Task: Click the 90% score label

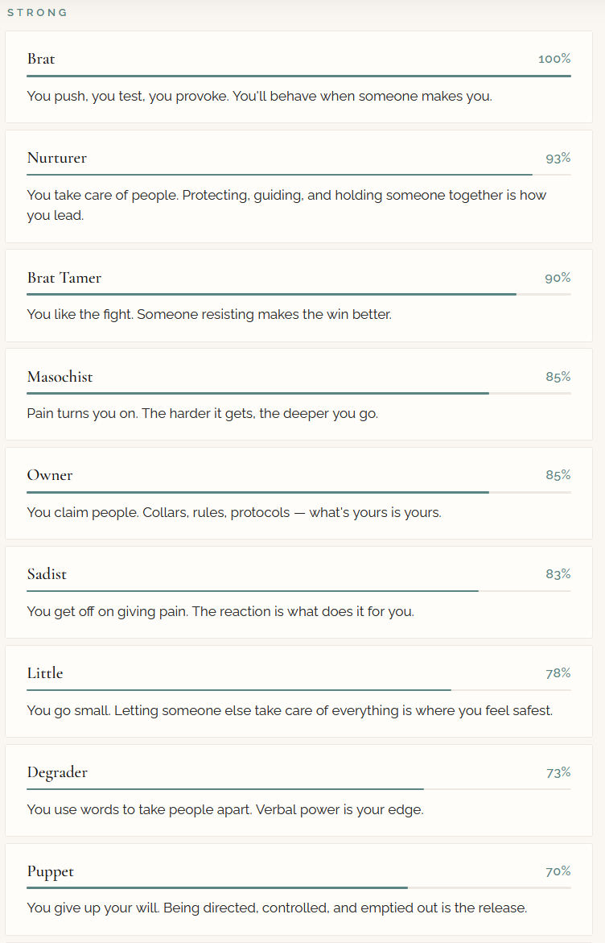Action: tap(558, 278)
